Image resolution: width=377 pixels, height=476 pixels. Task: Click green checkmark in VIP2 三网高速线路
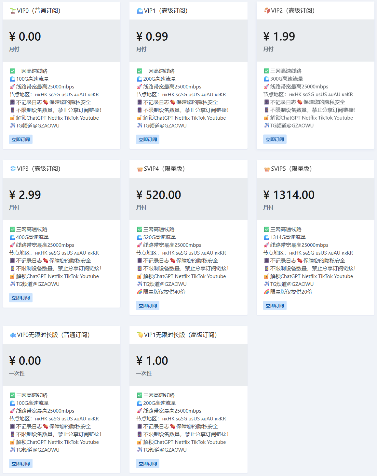[266, 71]
